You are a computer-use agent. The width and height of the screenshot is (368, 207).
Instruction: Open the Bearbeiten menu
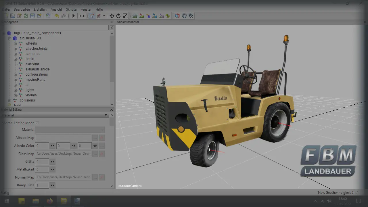[22, 9]
